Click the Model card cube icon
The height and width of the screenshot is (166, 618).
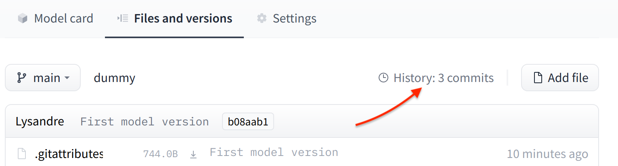click(23, 18)
